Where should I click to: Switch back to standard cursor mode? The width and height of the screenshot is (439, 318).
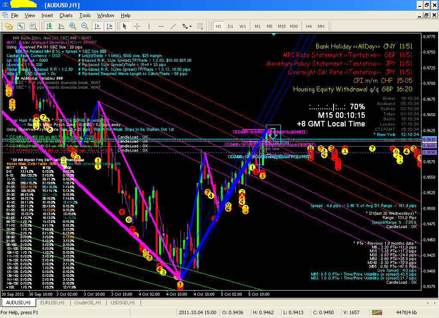click(124, 26)
